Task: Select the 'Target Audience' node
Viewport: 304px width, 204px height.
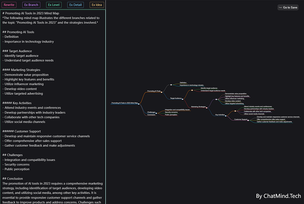Action: coord(175,99)
